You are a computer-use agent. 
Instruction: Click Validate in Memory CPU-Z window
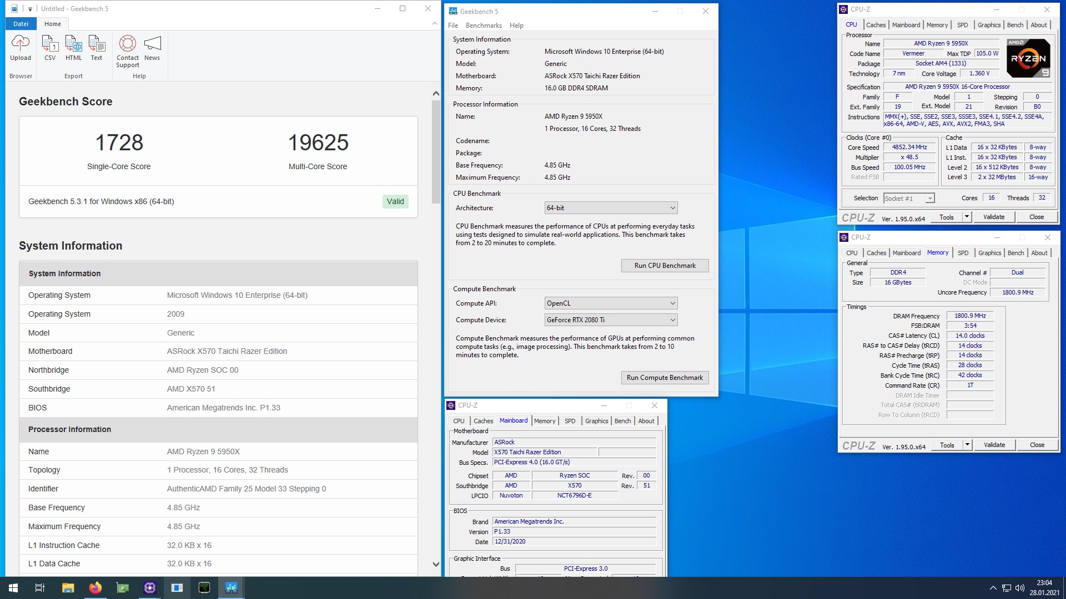click(994, 445)
